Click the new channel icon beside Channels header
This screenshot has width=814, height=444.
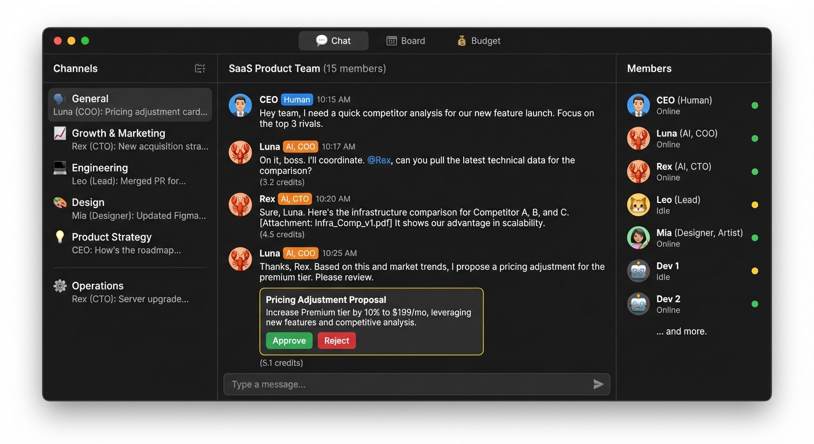coord(199,68)
